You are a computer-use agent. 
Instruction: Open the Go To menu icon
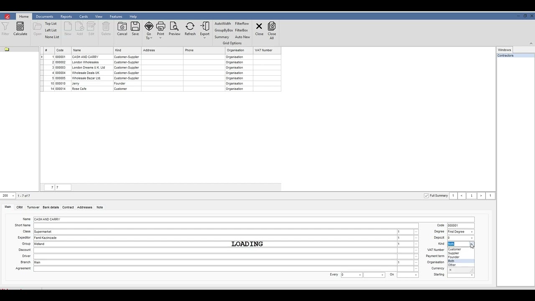149,26
